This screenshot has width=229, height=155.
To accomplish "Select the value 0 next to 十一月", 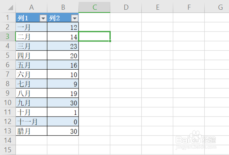I will 63,122.
